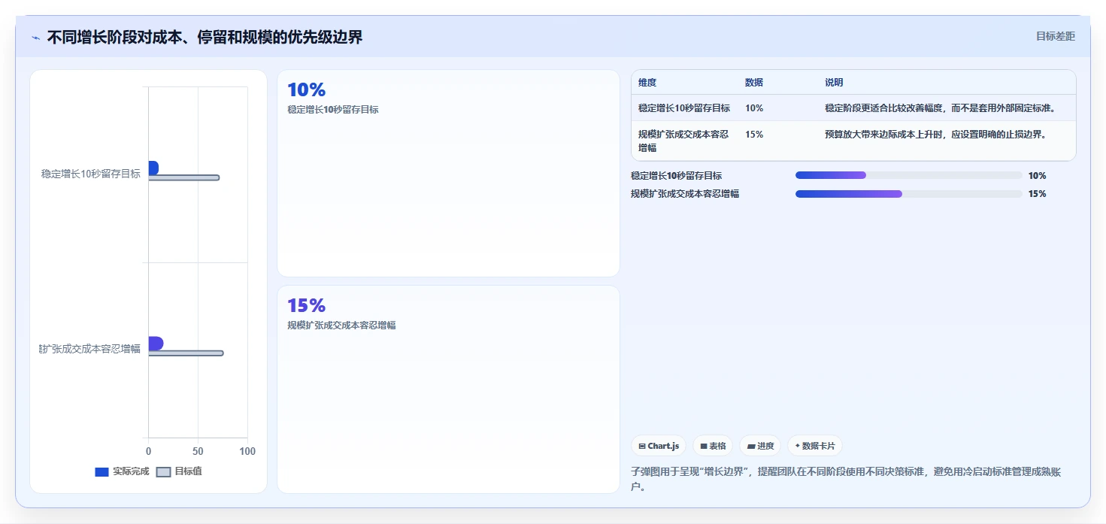Click chart axis label 稳定增长10秒留存目标
Image resolution: width=1106 pixels, height=524 pixels.
point(90,174)
